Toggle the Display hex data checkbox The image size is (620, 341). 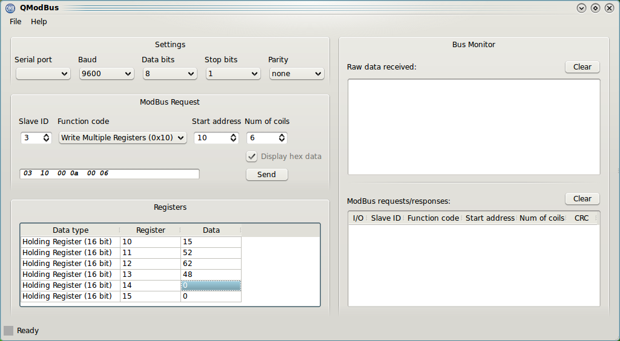(252, 157)
